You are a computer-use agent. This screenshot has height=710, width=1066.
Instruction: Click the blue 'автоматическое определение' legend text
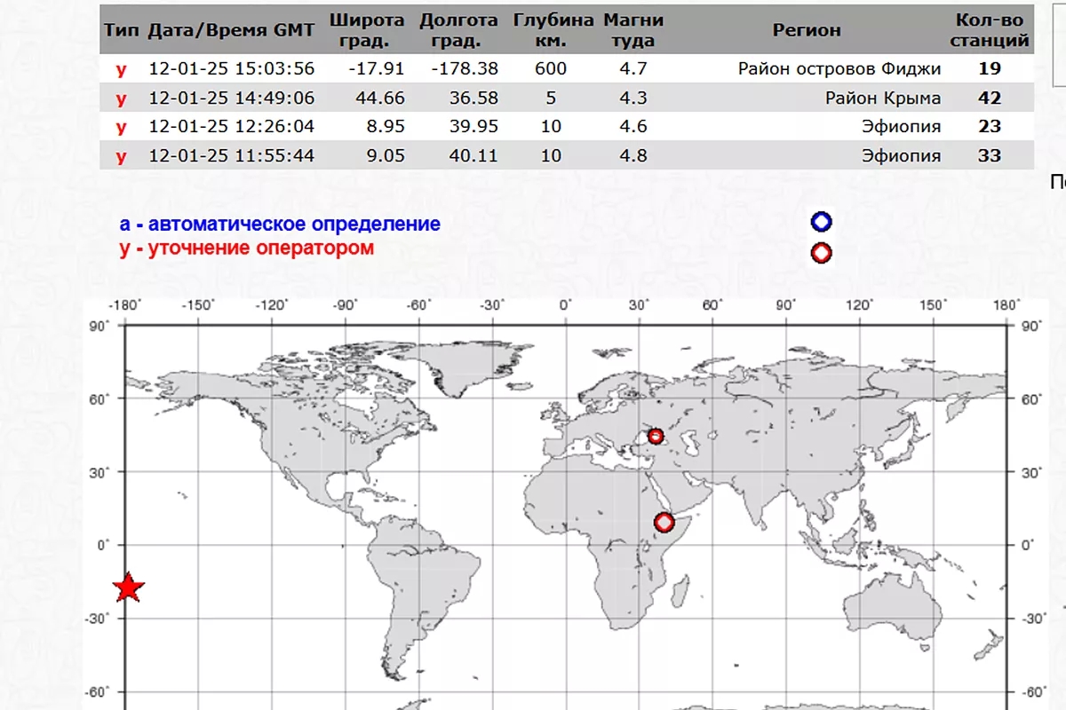click(x=280, y=225)
